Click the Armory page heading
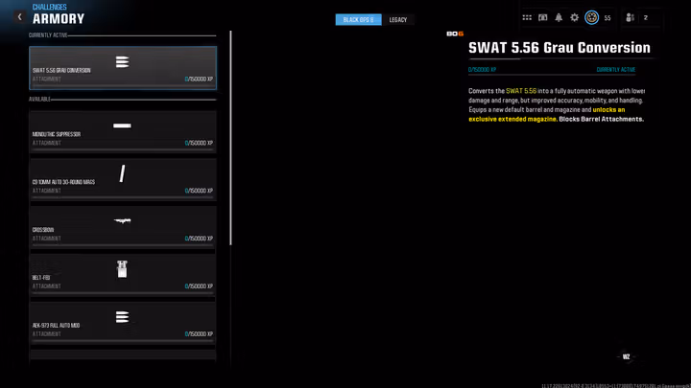 [59, 19]
